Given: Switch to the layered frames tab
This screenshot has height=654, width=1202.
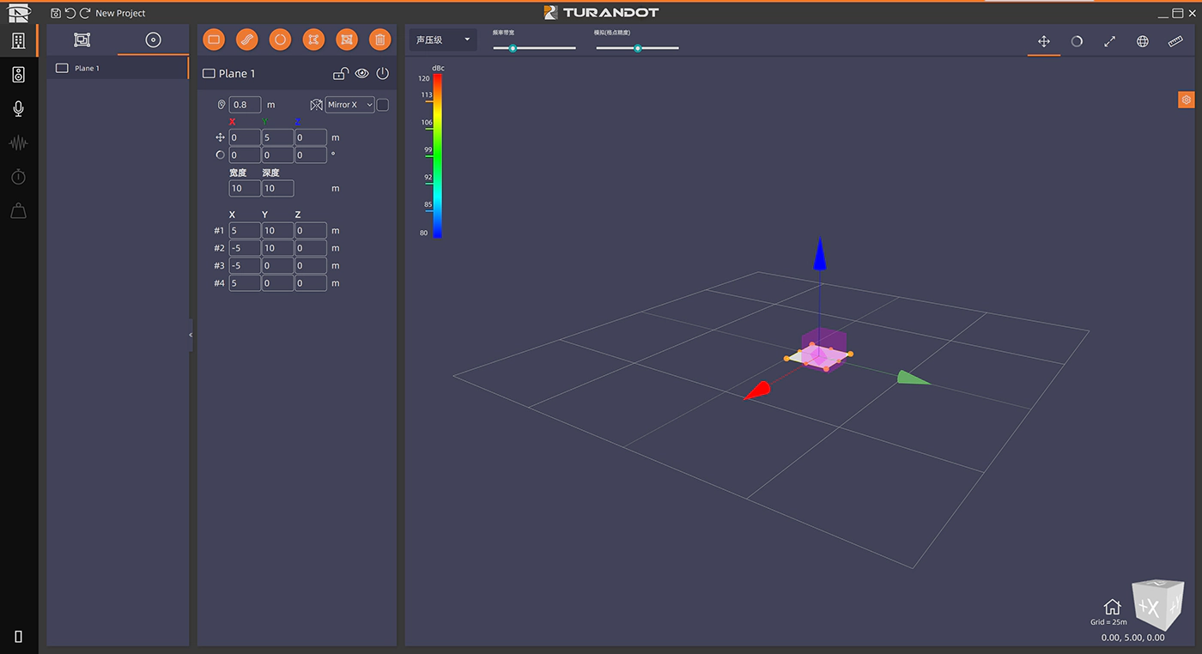Looking at the screenshot, I should 82,39.
